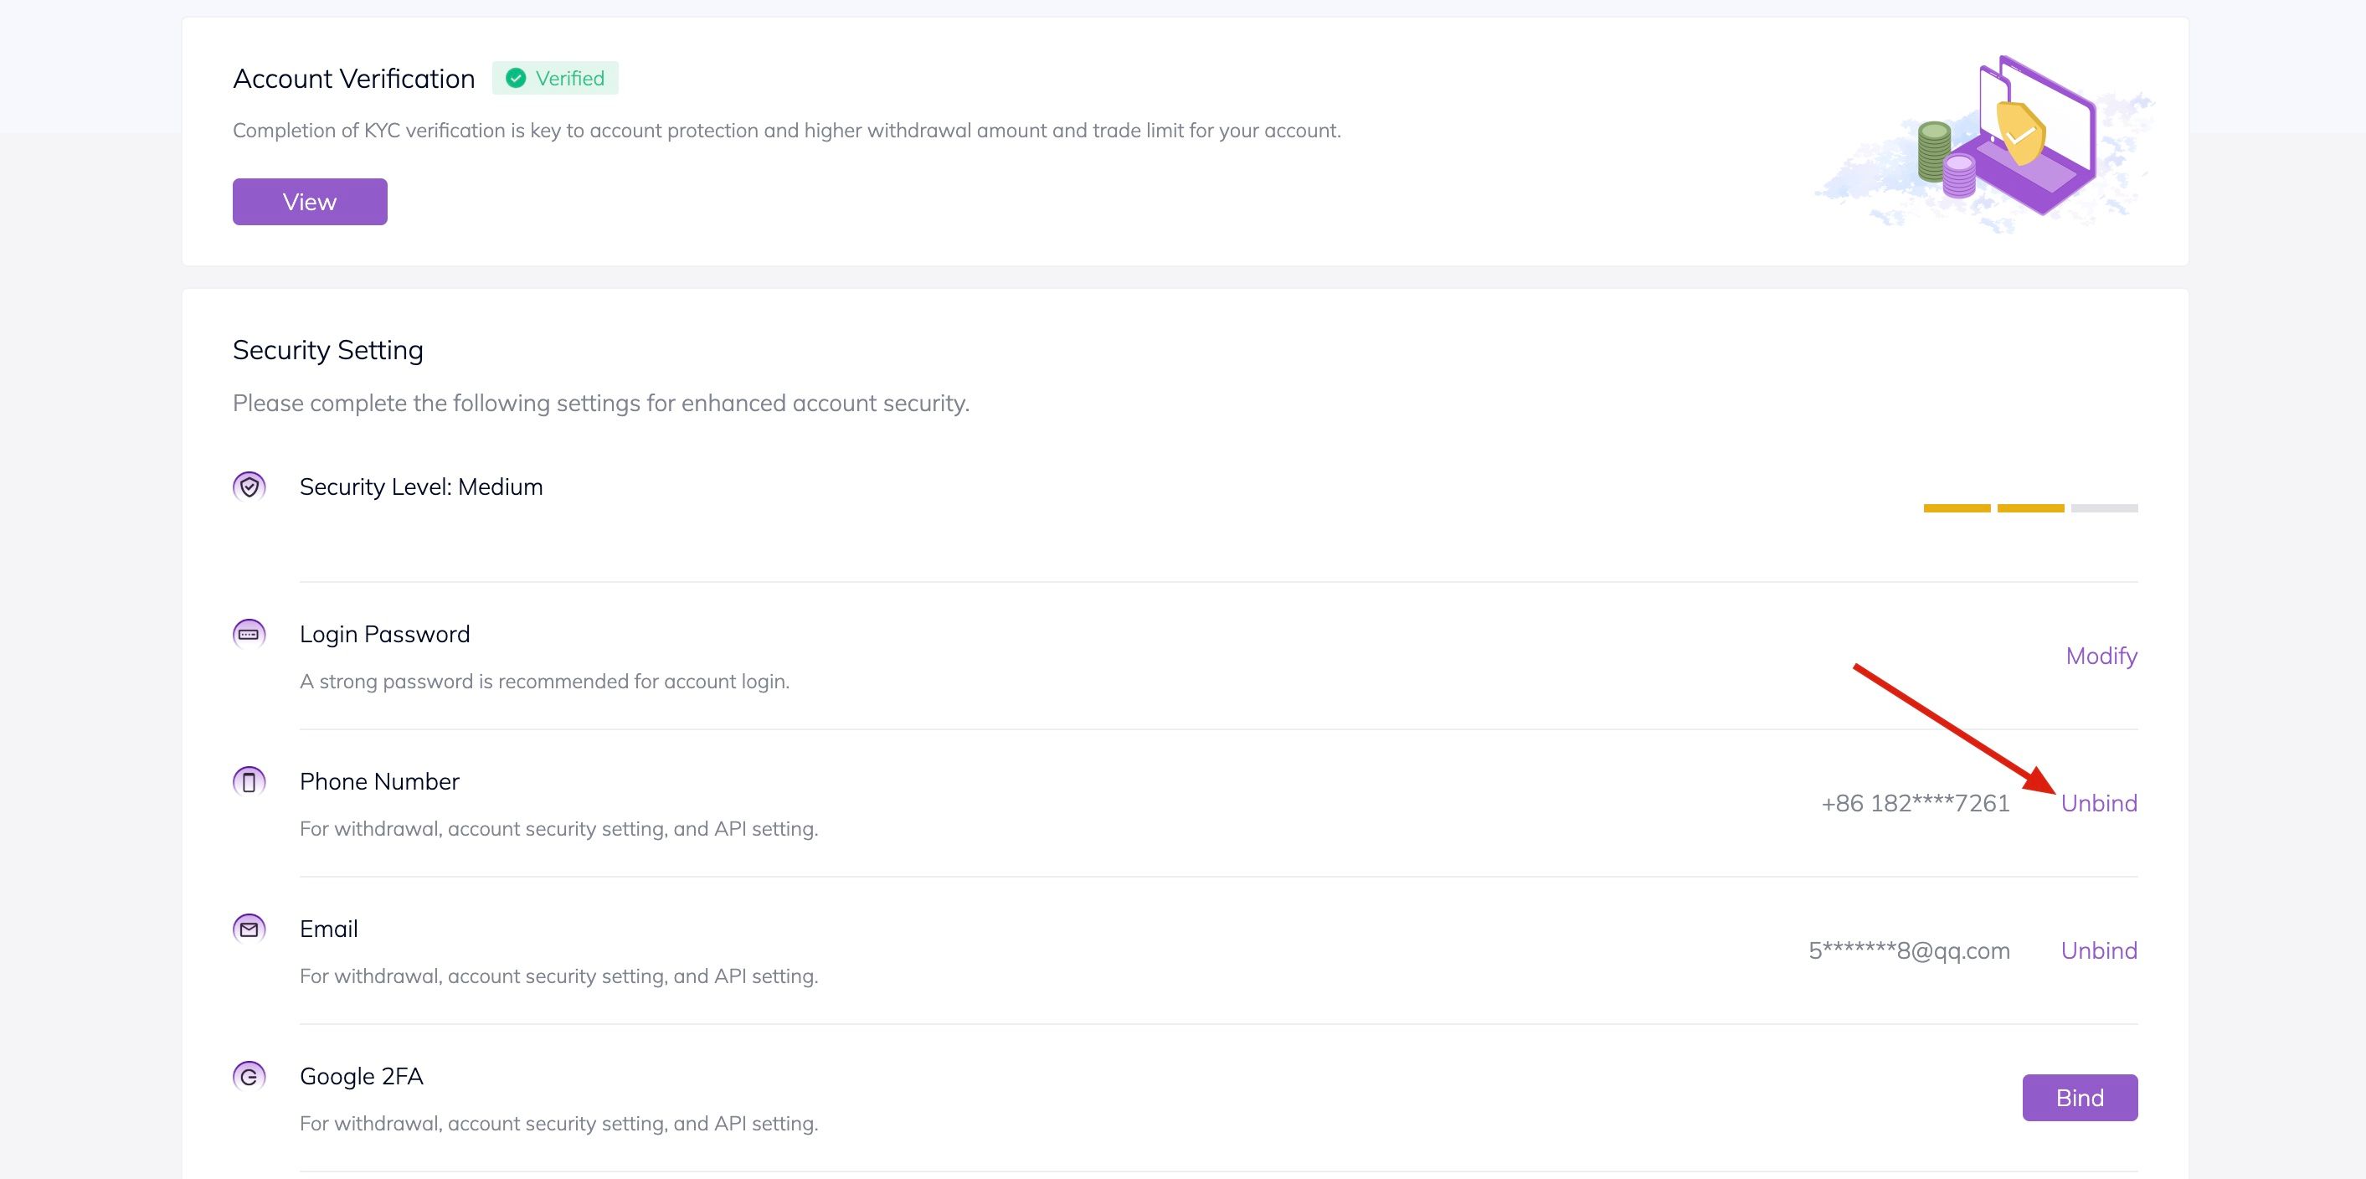Select the masked qq.com email address

[x=1909, y=950]
